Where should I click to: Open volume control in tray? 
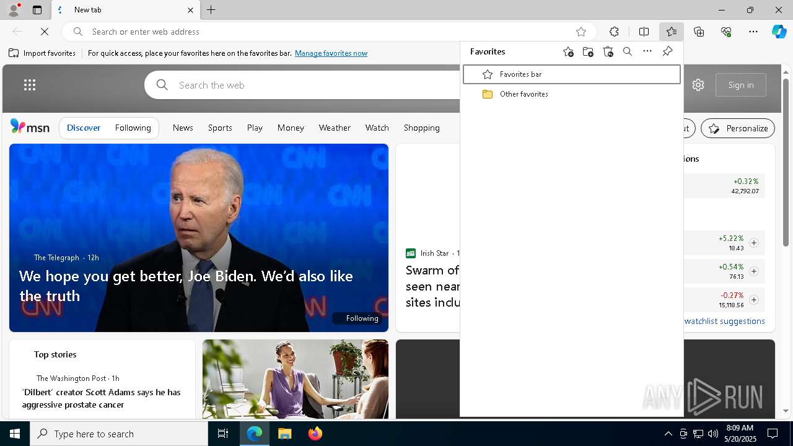pos(713,434)
